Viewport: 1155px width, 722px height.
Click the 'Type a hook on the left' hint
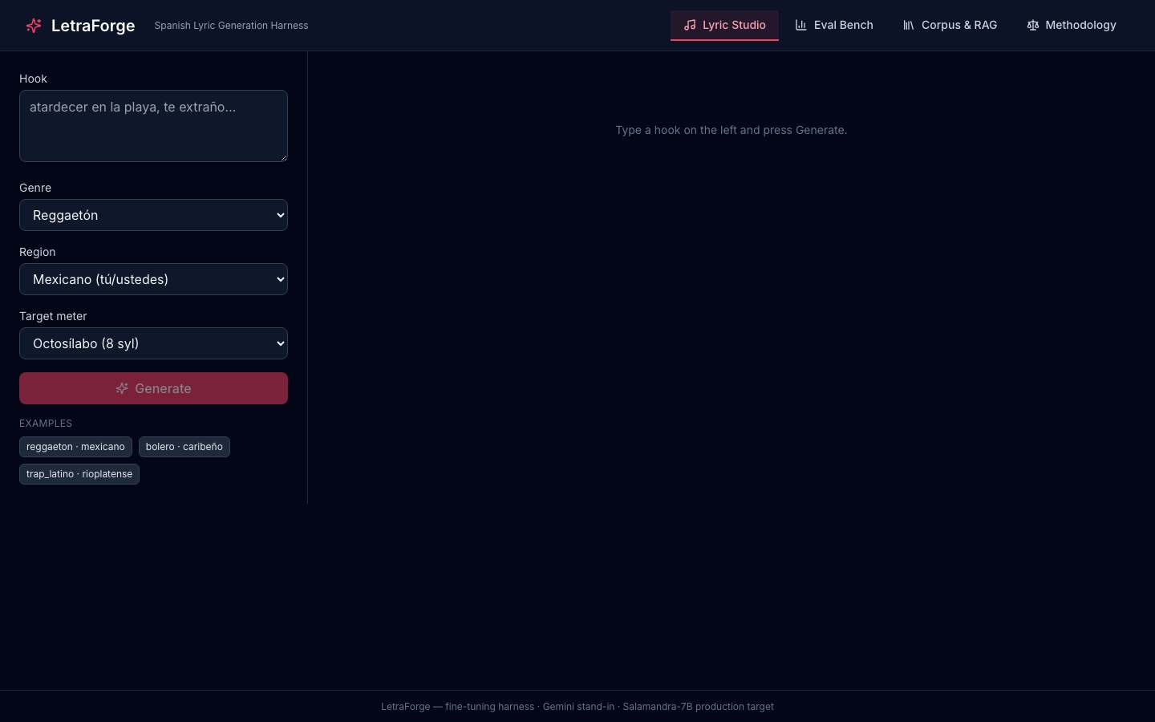(731, 130)
